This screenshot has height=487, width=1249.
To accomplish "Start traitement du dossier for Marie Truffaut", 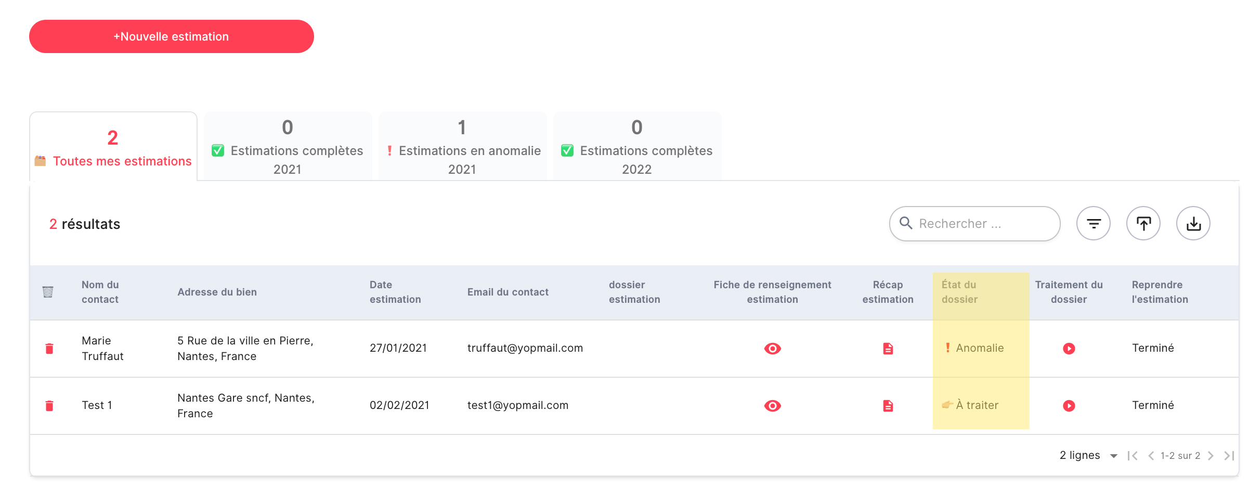I will click(x=1069, y=349).
